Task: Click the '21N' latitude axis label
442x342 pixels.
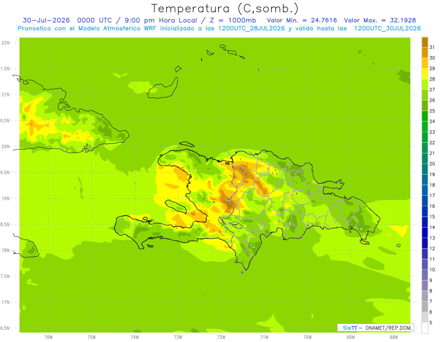Action: click(6, 95)
